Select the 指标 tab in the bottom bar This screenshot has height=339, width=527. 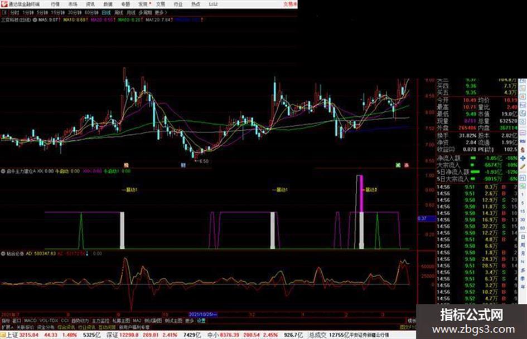click(x=6, y=321)
